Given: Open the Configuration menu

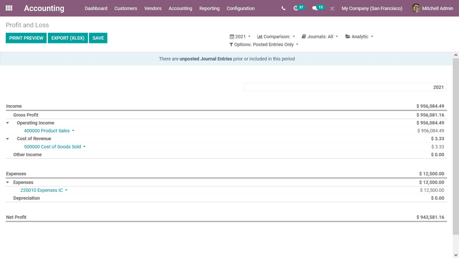Looking at the screenshot, I should point(240,8).
